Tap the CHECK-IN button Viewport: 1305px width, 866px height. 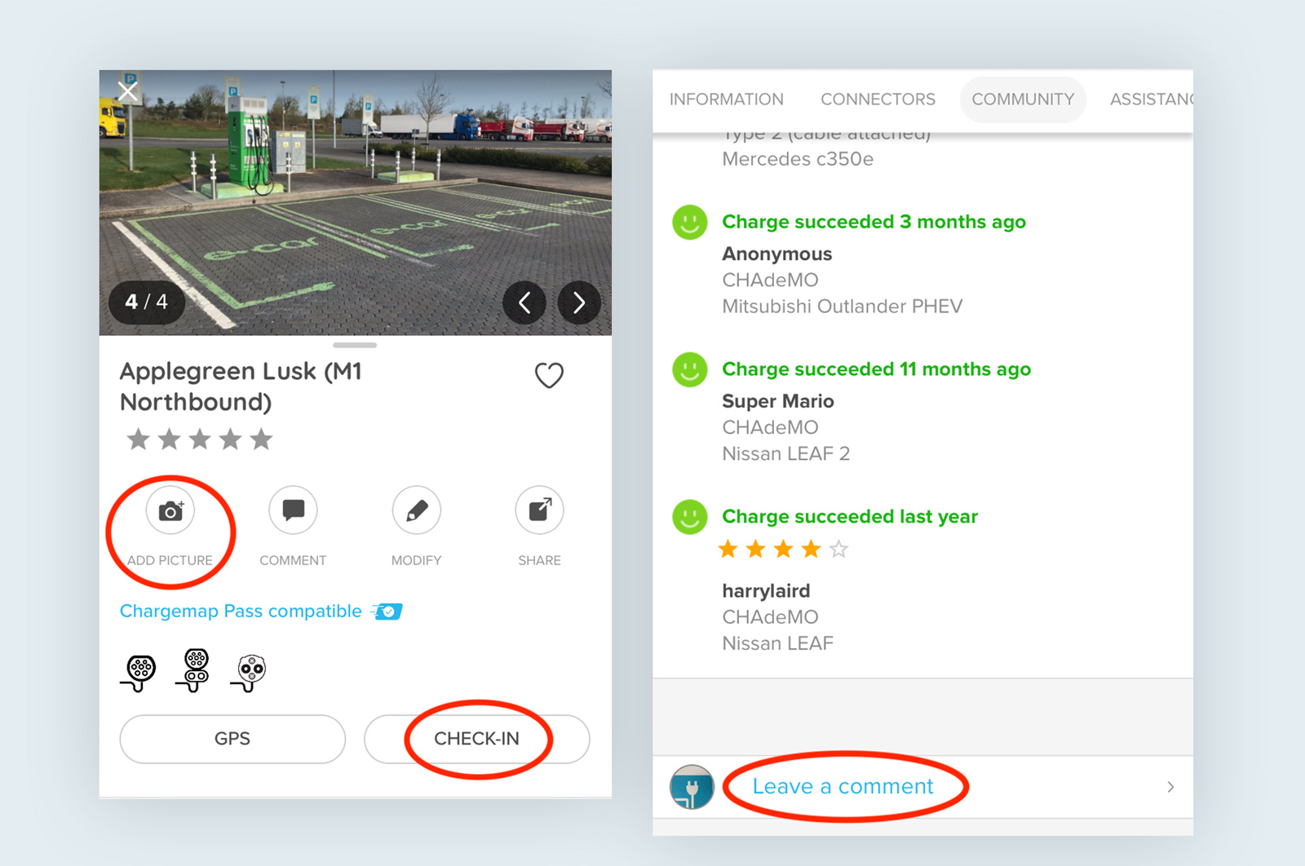pos(477,739)
